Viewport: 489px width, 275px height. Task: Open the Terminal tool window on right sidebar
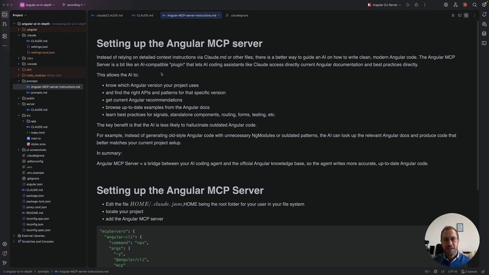point(484,43)
